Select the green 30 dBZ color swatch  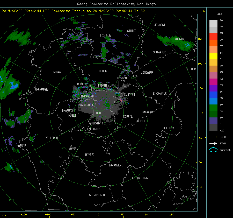click(x=213, y=108)
